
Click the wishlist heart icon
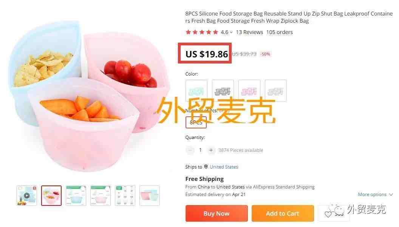point(328,214)
